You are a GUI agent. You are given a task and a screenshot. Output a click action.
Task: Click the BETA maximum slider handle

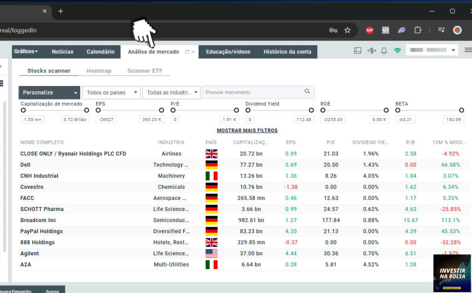(461, 111)
